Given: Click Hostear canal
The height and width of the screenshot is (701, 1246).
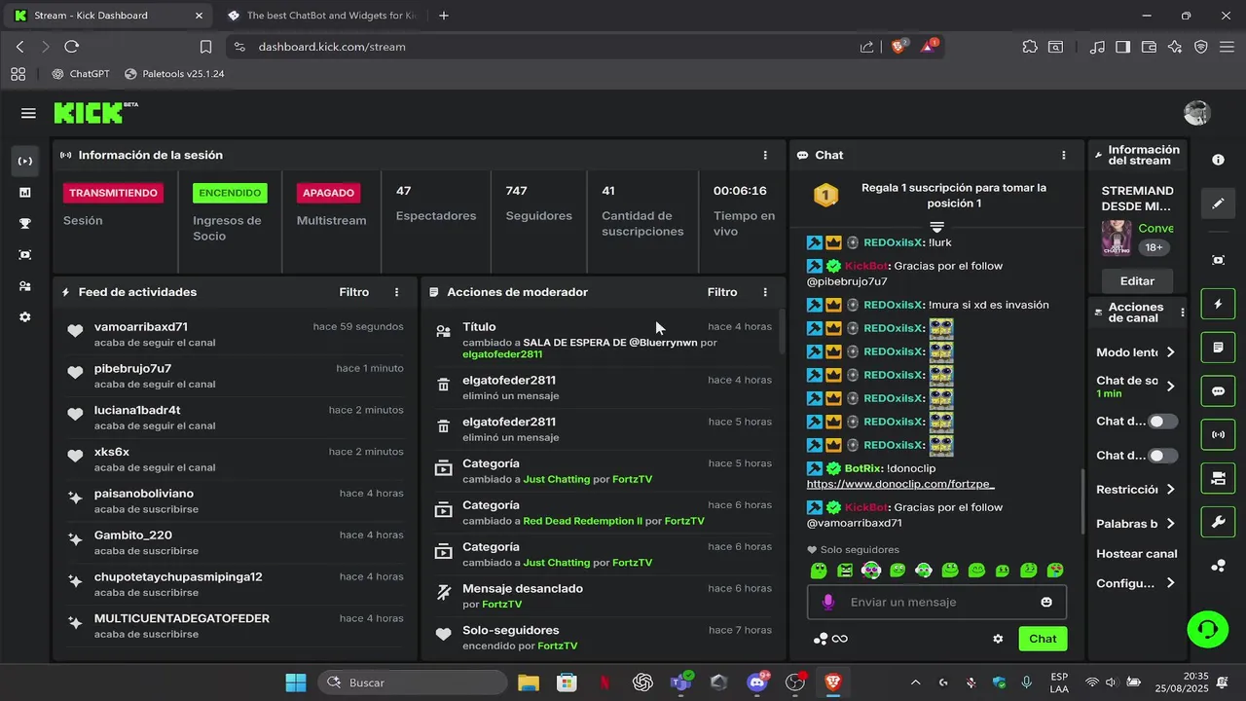Looking at the screenshot, I should click(1136, 554).
